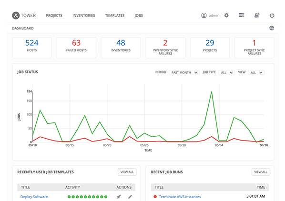The image size is (285, 201).
Task: Open the View filter dropdown
Action: click(x=256, y=72)
